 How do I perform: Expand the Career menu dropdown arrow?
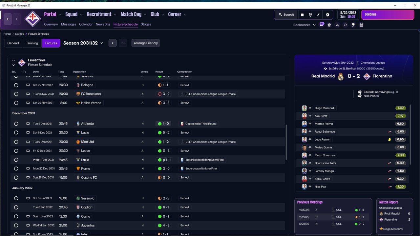pyautogui.click(x=185, y=15)
